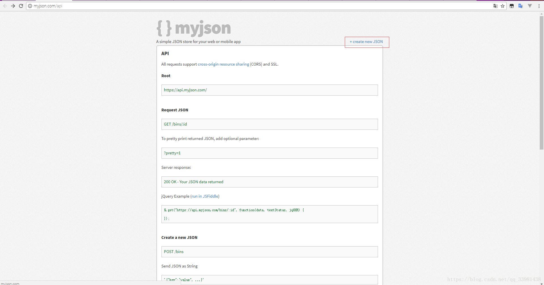This screenshot has height=285, width=544.
Task: Click the Server response label
Action: coord(176,167)
